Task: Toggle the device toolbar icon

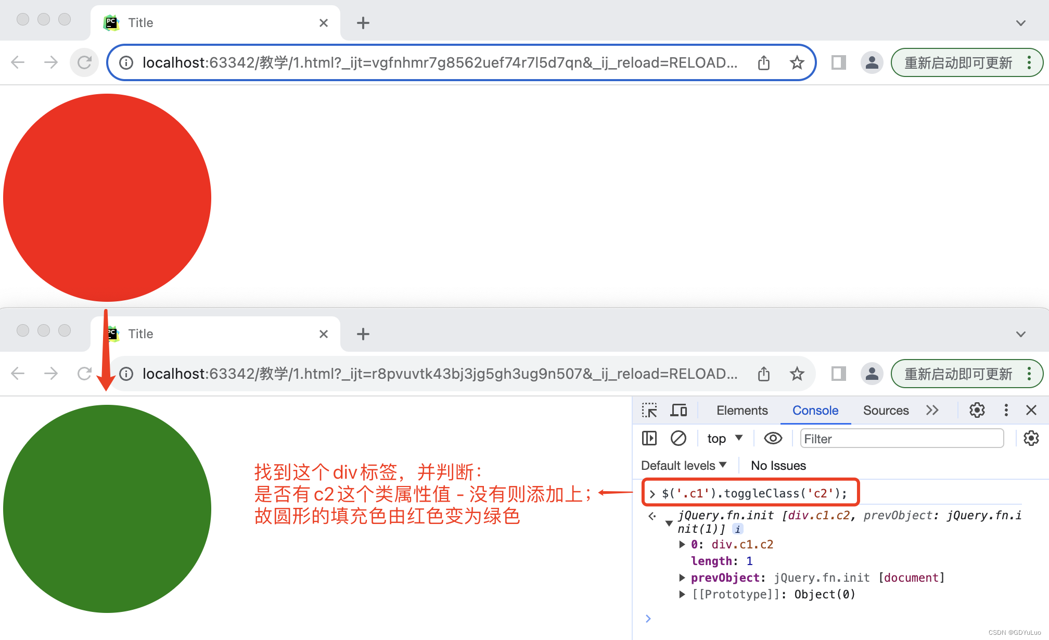Action: [x=679, y=411]
